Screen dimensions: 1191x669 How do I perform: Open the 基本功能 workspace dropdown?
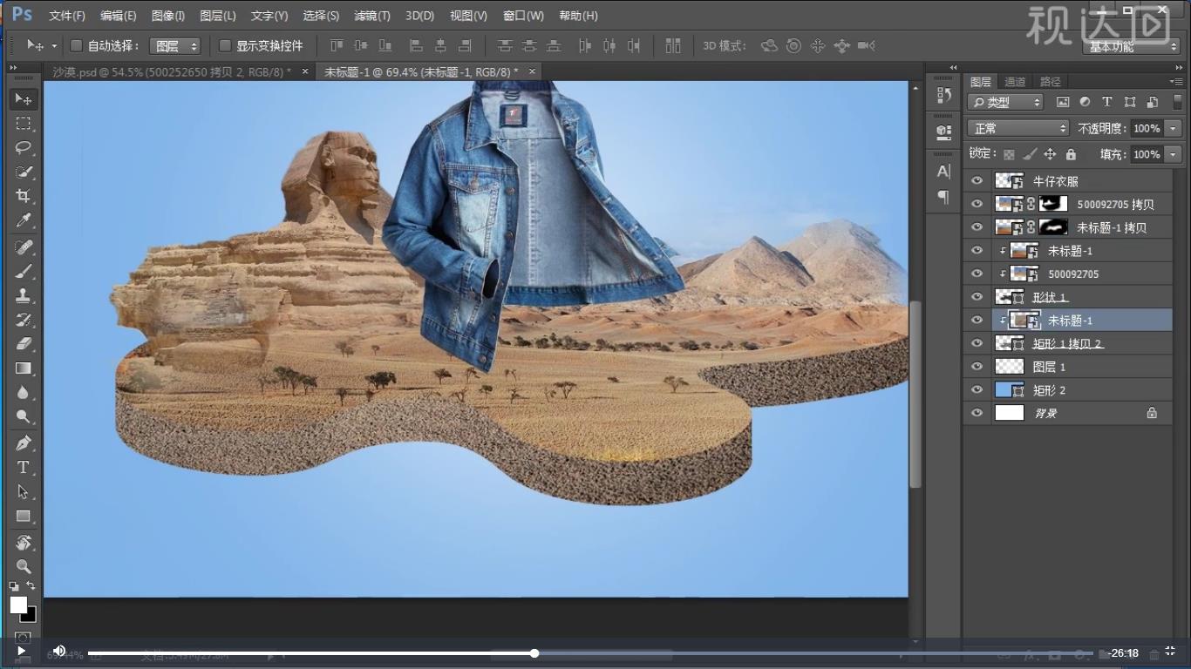point(1132,46)
